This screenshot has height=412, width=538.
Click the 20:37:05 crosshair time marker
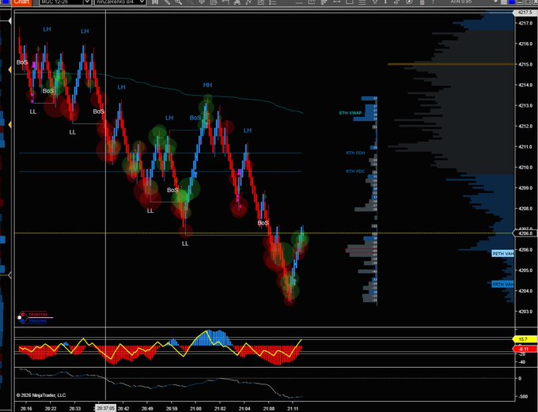click(x=105, y=408)
